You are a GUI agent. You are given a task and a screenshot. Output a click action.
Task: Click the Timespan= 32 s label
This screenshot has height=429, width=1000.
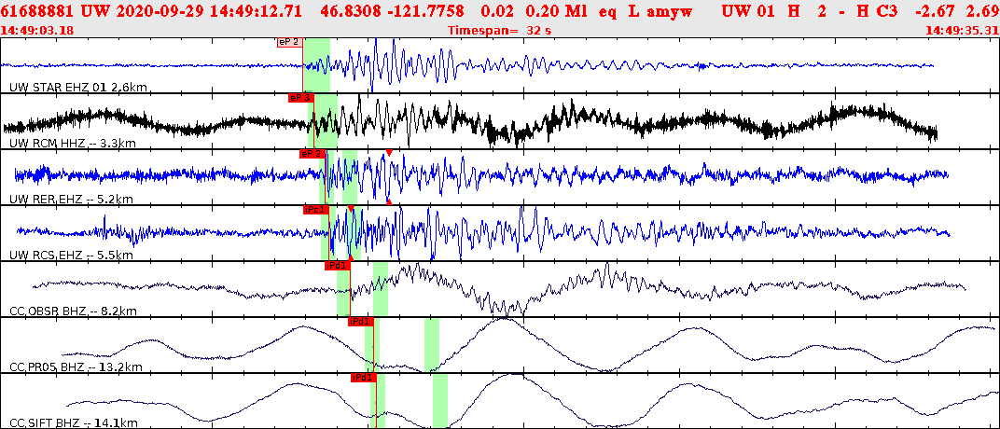point(500,30)
